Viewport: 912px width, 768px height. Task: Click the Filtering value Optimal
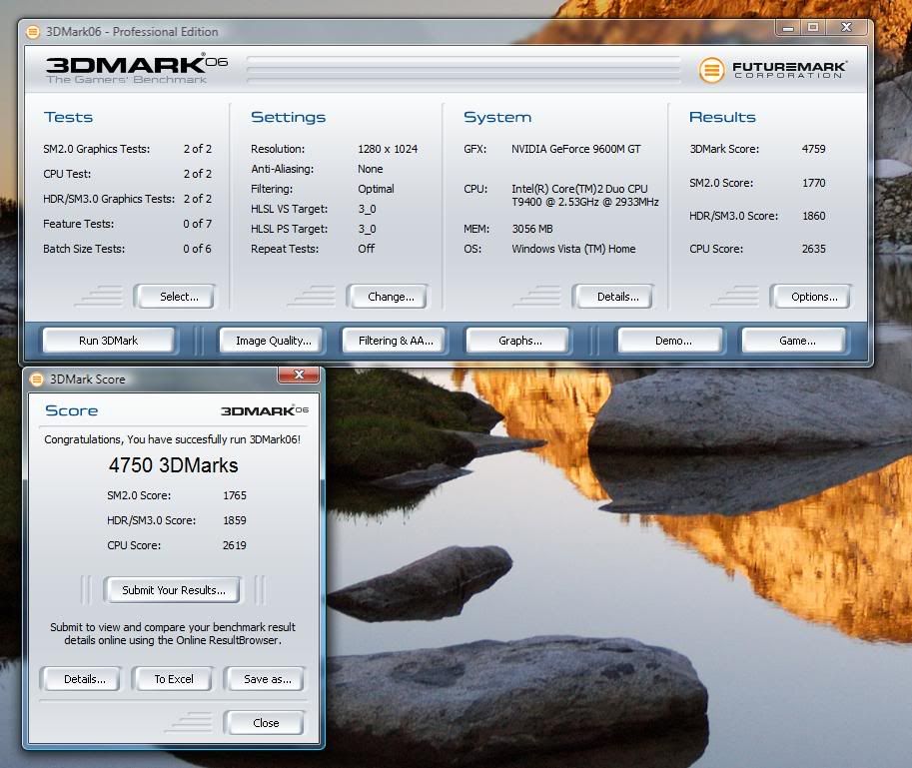(376, 189)
